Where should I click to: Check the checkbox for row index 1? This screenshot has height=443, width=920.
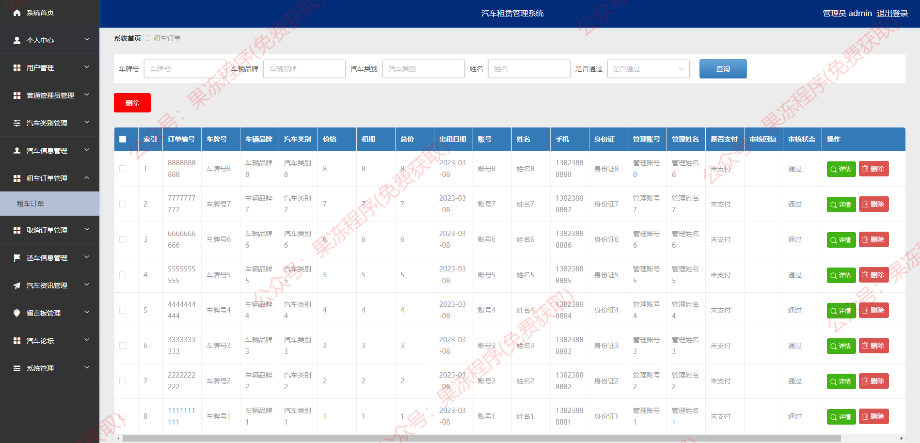(x=123, y=169)
